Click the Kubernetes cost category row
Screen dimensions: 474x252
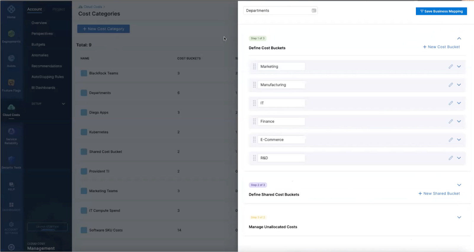[157, 132]
